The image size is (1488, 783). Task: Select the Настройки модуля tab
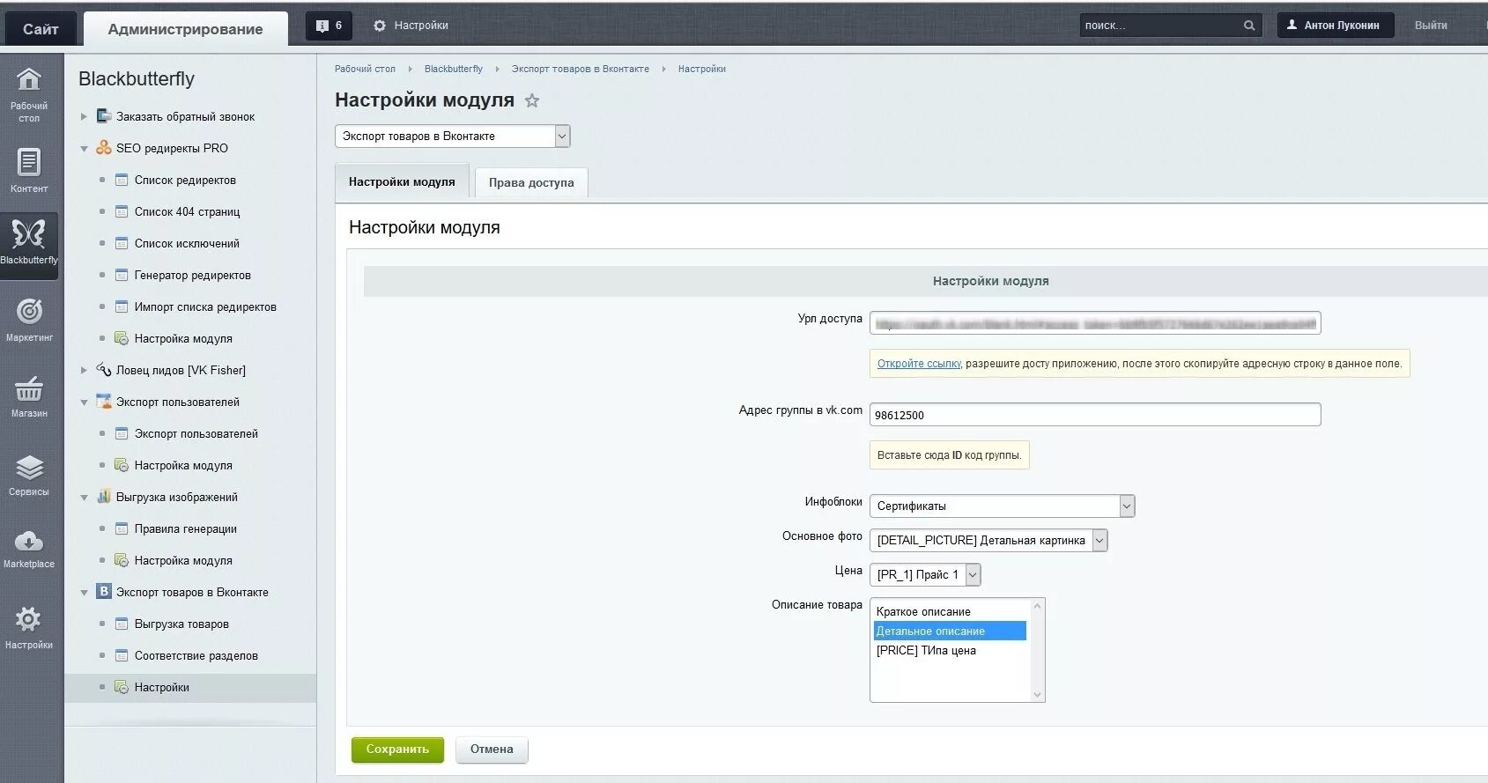click(x=402, y=181)
